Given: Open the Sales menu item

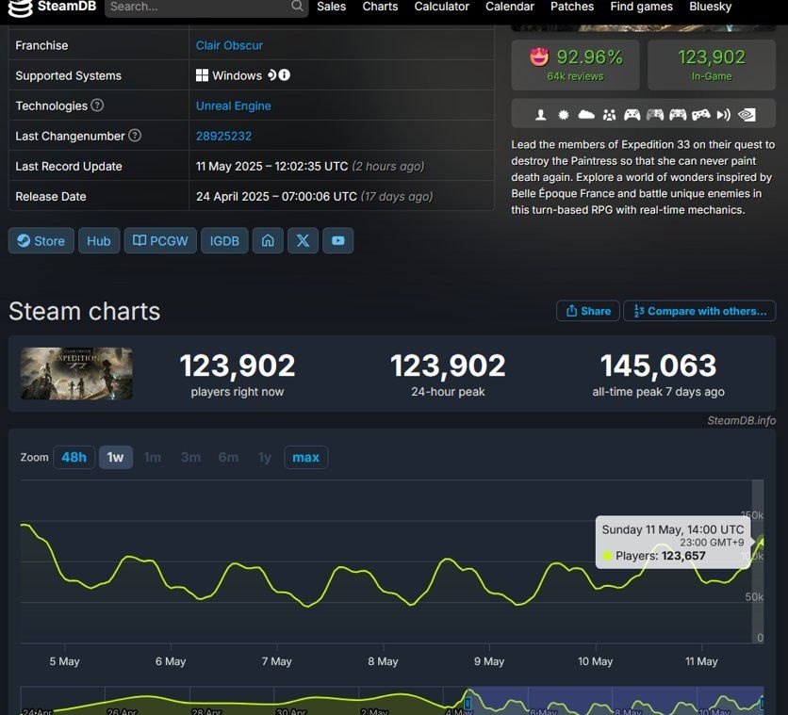Looking at the screenshot, I should 331,7.
